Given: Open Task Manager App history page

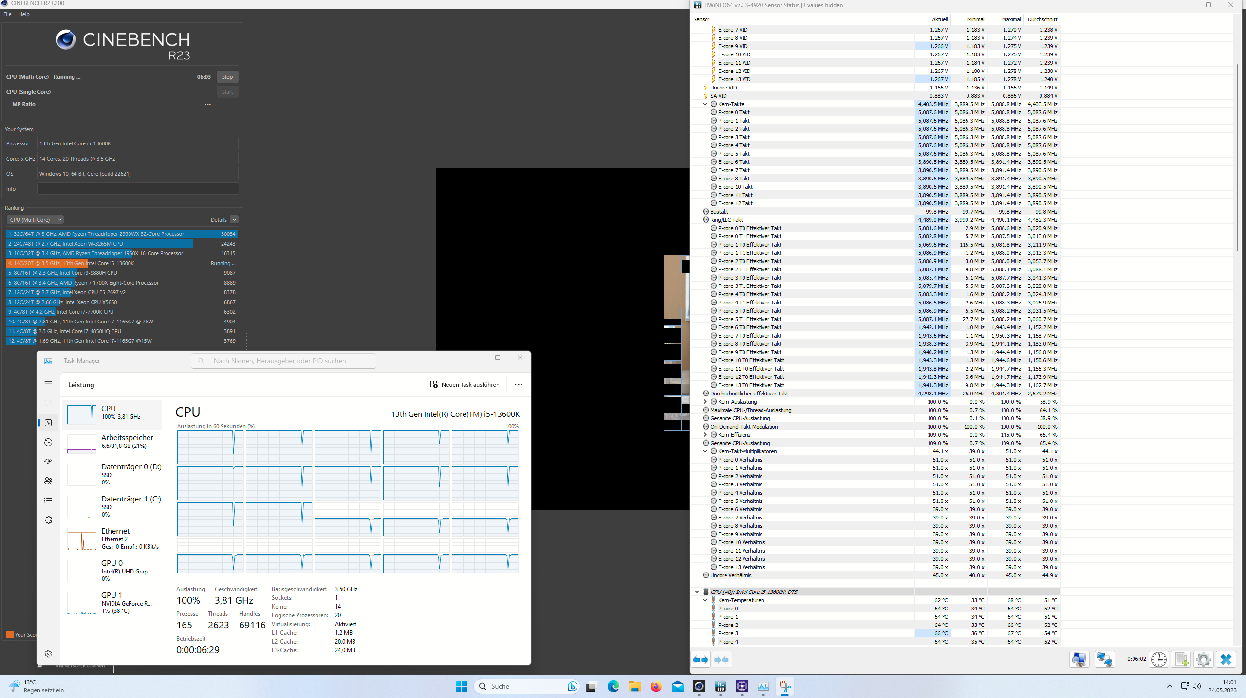Looking at the screenshot, I should click(48, 442).
